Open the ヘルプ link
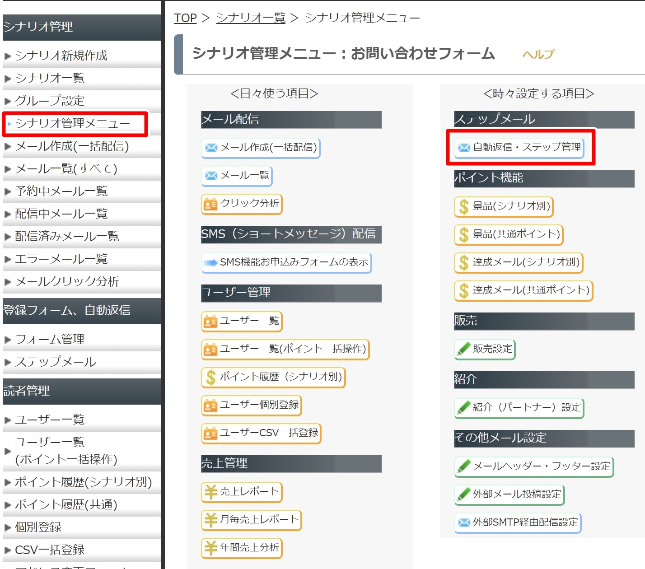The width and height of the screenshot is (645, 569). coord(538,55)
